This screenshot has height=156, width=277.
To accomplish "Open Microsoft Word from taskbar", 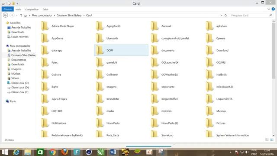I will pyautogui.click(x=113, y=152).
